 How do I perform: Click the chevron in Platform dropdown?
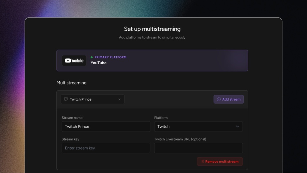click(x=237, y=126)
